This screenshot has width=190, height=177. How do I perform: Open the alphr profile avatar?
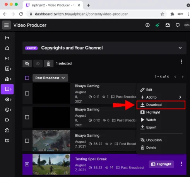coord(187,25)
